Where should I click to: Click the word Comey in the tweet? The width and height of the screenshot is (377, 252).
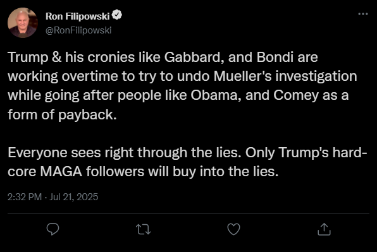tap(296, 95)
